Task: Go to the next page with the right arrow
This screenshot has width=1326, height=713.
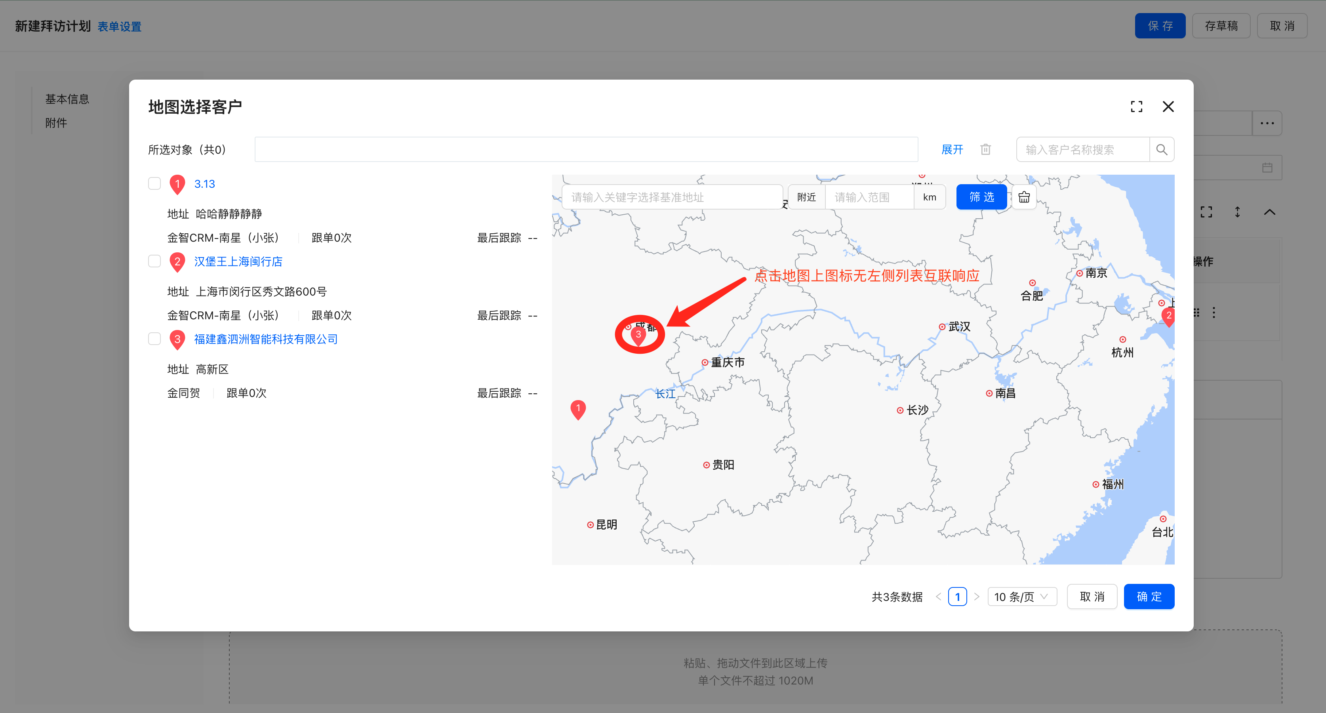Action: (x=977, y=597)
